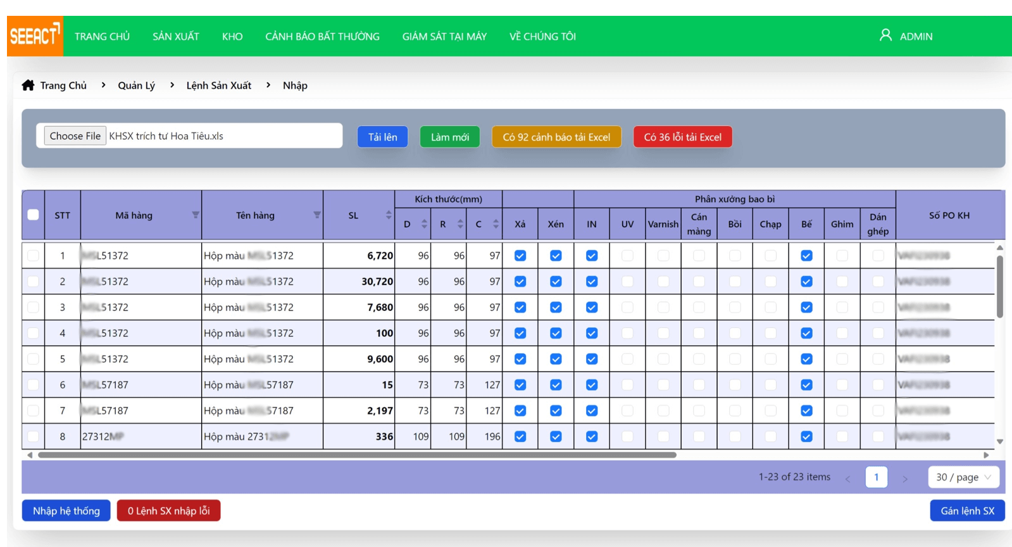
Task: Uncheck IN for row 4
Action: 592,333
